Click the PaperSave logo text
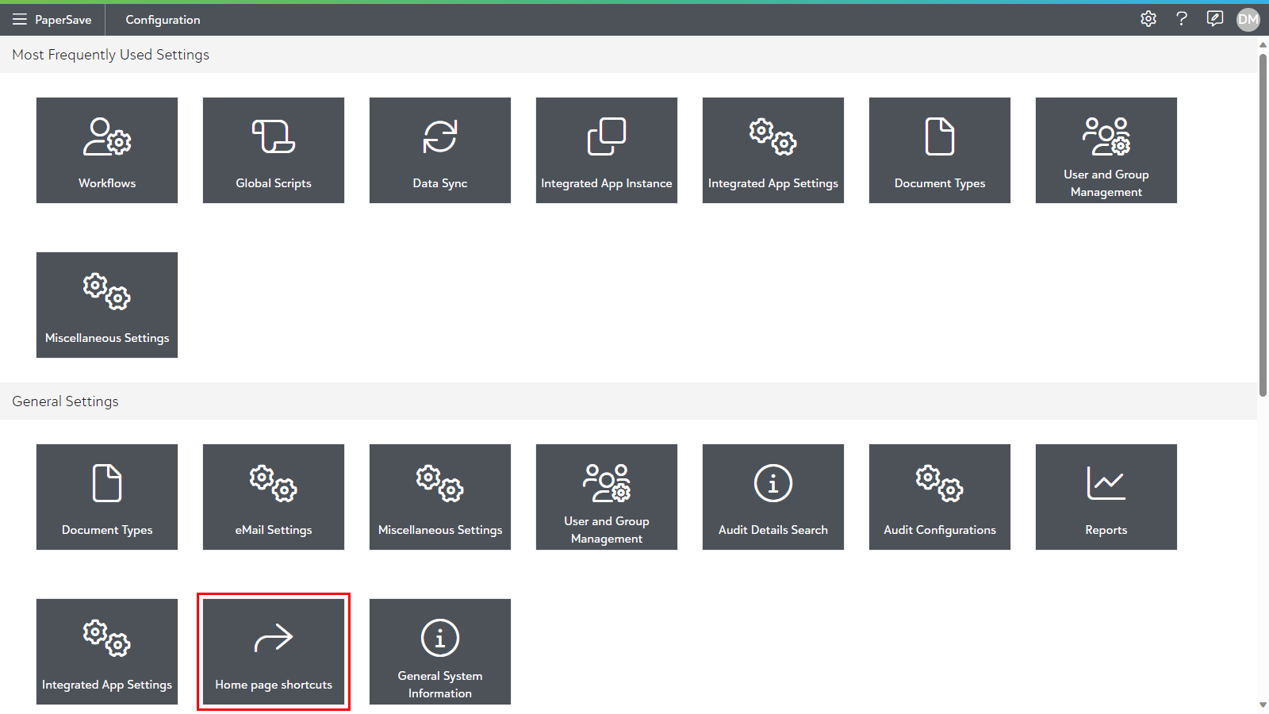 63,20
